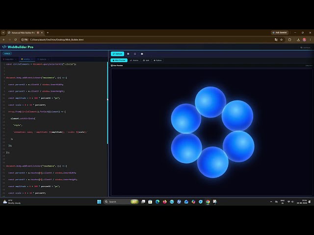Open the Snipping Tool taskbar icon
314x235 pixels.
[x=215, y=202]
